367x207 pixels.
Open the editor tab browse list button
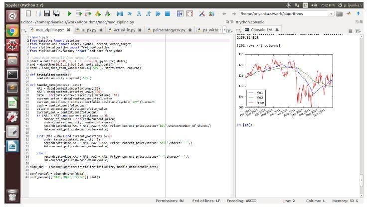point(23,30)
